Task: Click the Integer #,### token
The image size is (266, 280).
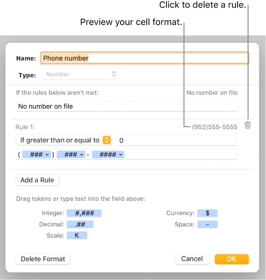Action: pos(84,213)
